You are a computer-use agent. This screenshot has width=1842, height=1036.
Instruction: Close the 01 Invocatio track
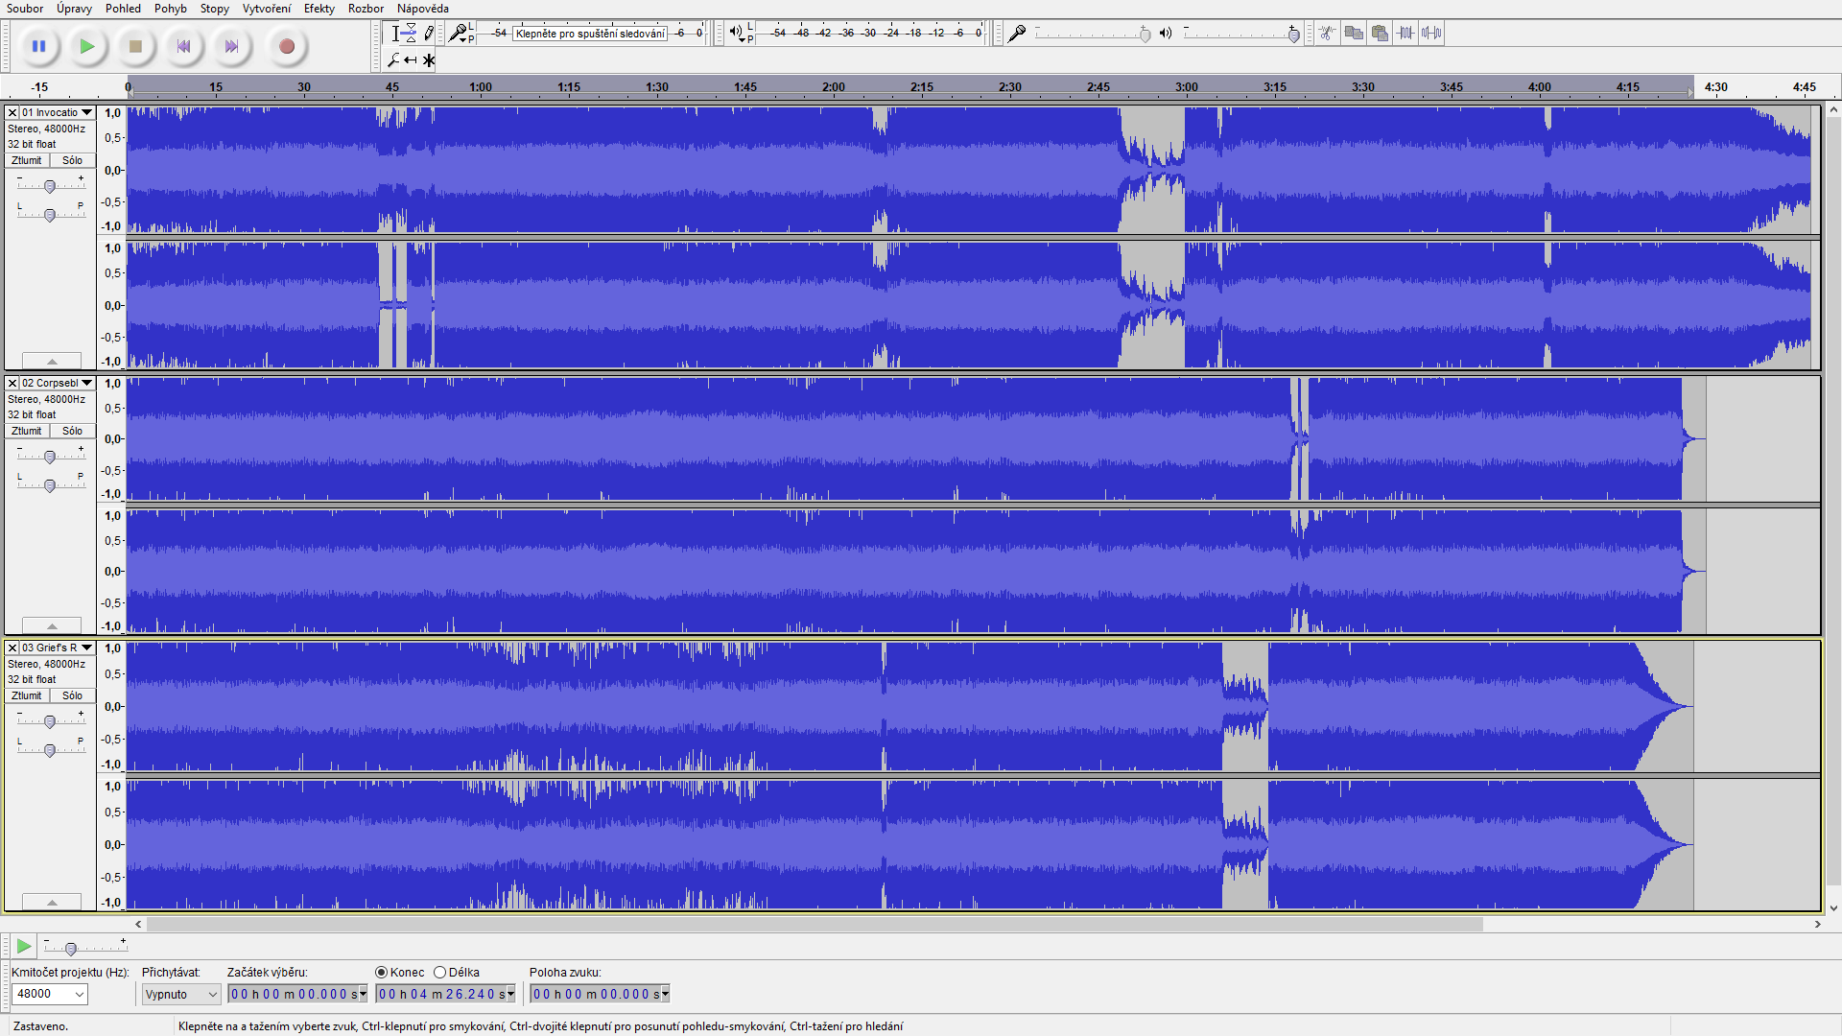12,112
